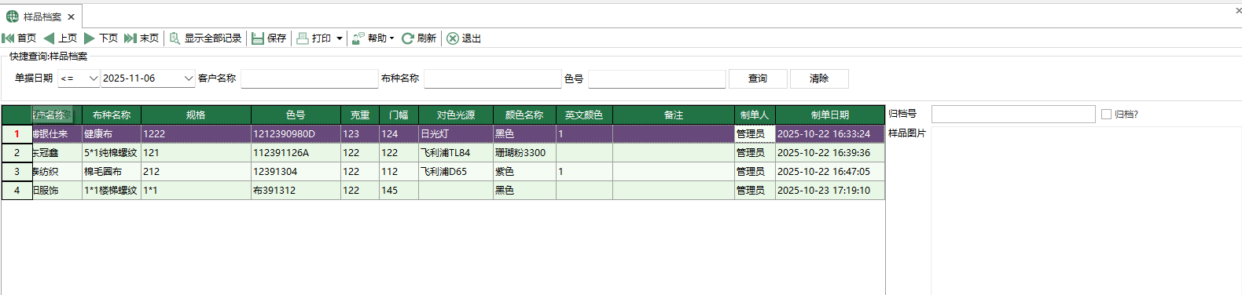Click the window close X at top right
Viewport: 1242px width, 295px height.
(x=1238, y=11)
